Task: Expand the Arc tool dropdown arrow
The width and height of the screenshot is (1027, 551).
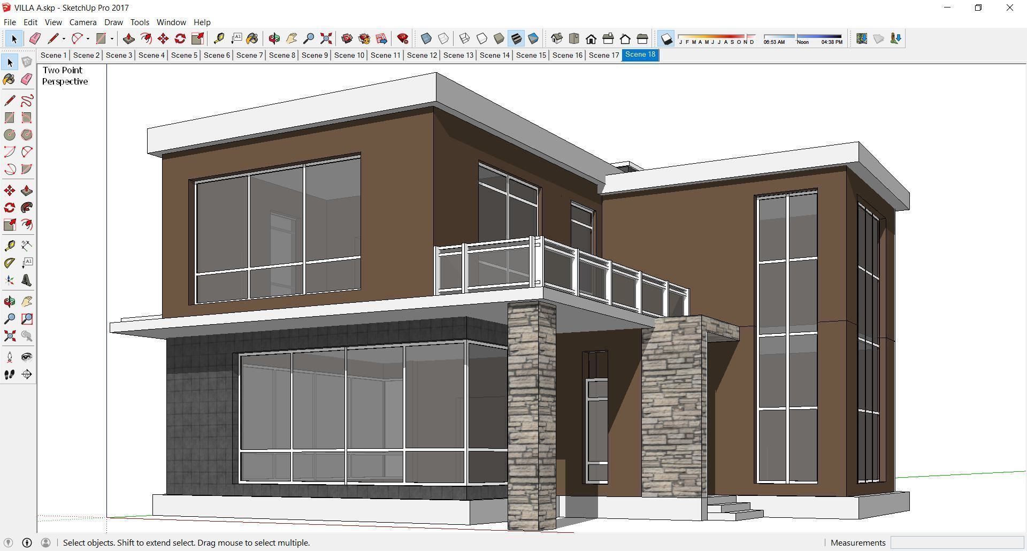Action: pyautogui.click(x=88, y=39)
